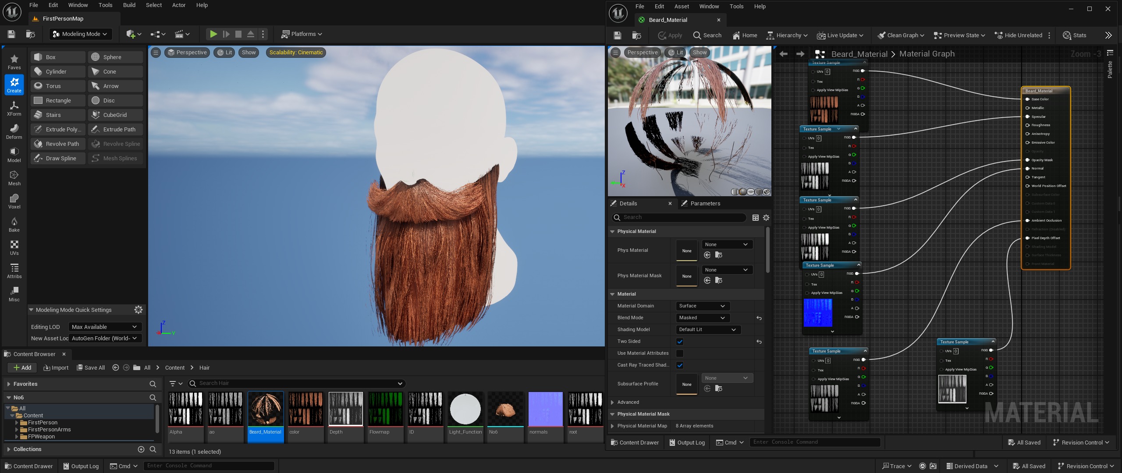Play the level in editor
This screenshot has height=473, width=1122.
[x=213, y=34]
